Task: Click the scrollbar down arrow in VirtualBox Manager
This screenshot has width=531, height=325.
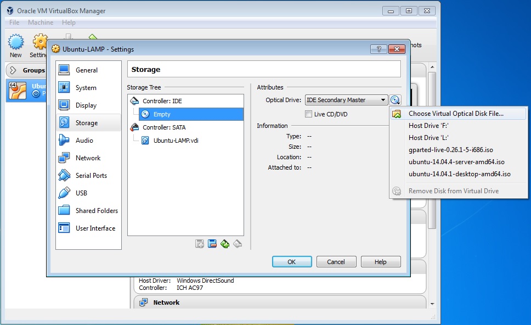Action: click(x=432, y=304)
